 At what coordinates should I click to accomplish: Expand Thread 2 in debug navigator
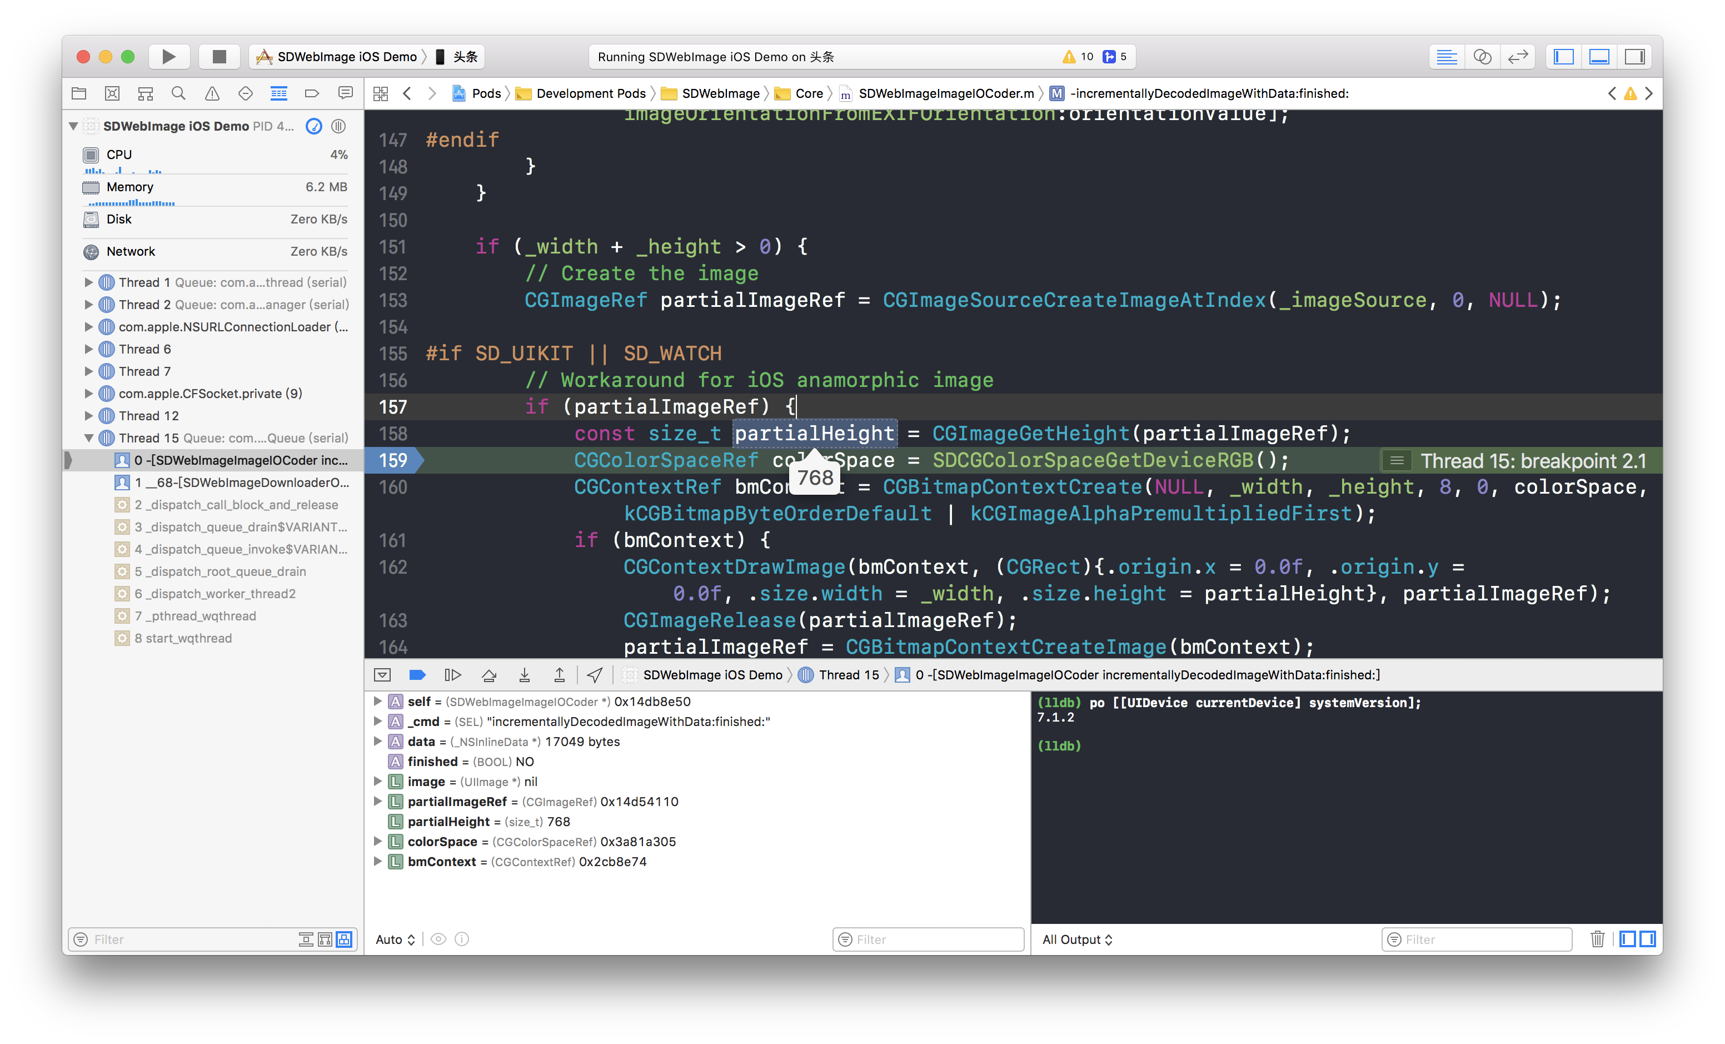(x=88, y=305)
